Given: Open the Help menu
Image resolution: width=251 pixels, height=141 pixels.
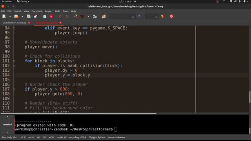Looking at the screenshot, I should (x=73, y=11).
